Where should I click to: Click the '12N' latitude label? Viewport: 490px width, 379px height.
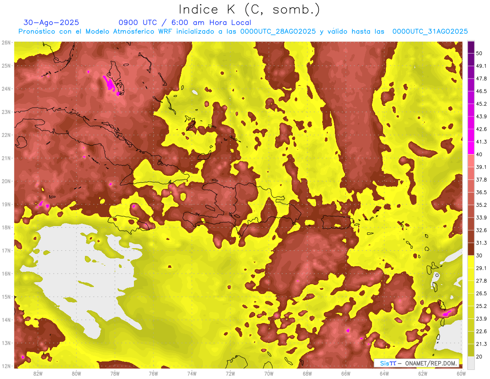tap(6, 366)
